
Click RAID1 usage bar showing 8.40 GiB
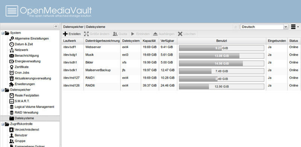pos(222,79)
